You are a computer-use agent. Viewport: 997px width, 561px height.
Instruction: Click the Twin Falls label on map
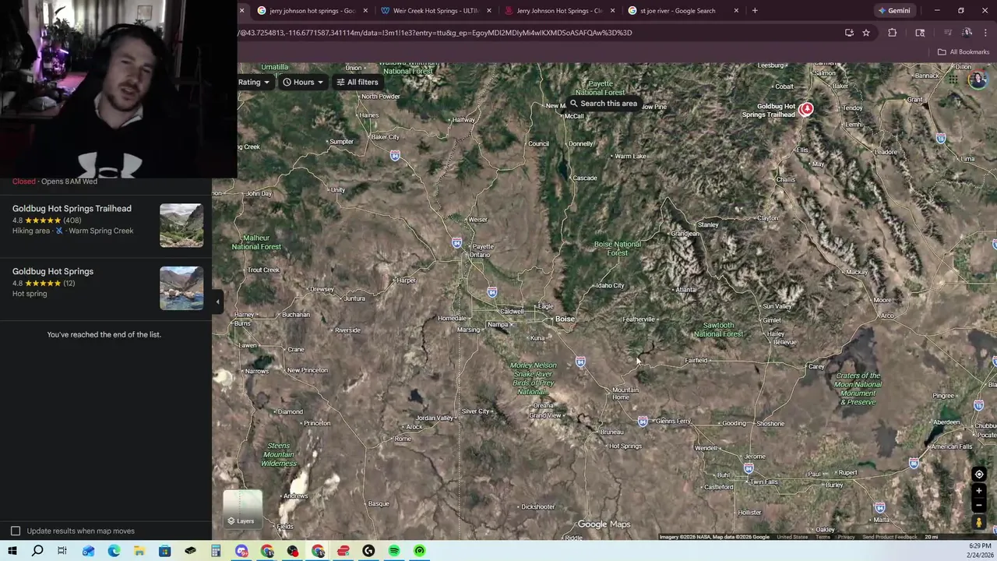[x=764, y=482]
